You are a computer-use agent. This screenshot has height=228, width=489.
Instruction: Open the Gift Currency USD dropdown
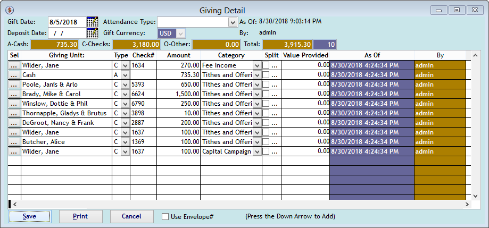pos(181,33)
